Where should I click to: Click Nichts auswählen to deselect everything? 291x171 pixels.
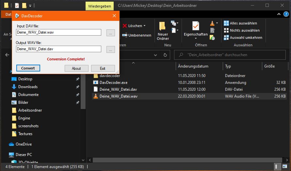(241, 30)
